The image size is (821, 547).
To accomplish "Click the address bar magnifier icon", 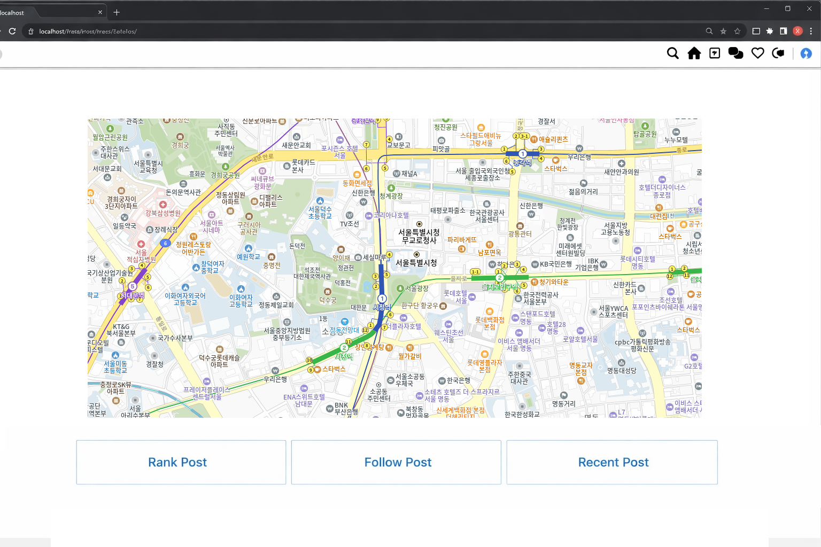I will [709, 31].
